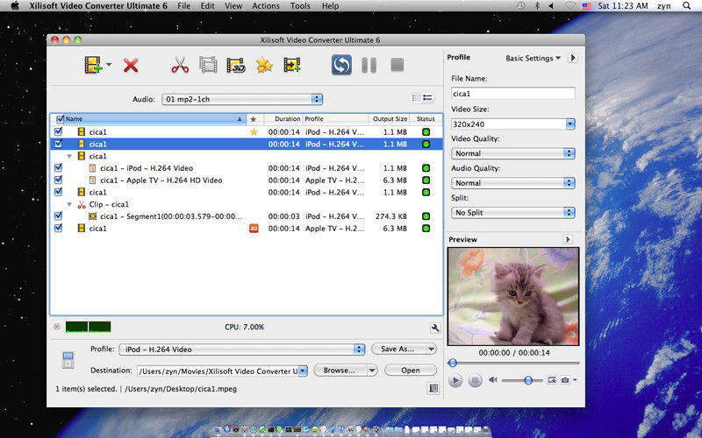
Task: Take a snapshot with the camera icon
Action: click(565, 380)
